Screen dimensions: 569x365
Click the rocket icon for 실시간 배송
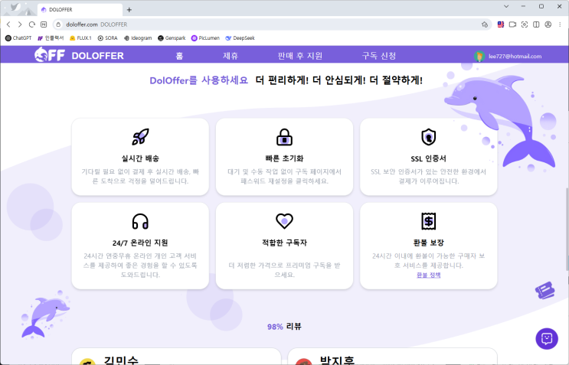(140, 137)
